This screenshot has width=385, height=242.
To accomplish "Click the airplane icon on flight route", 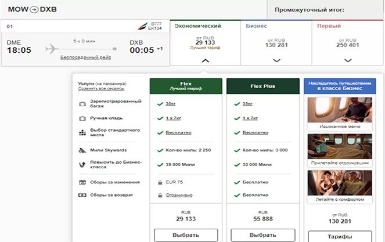I will [x=52, y=49].
